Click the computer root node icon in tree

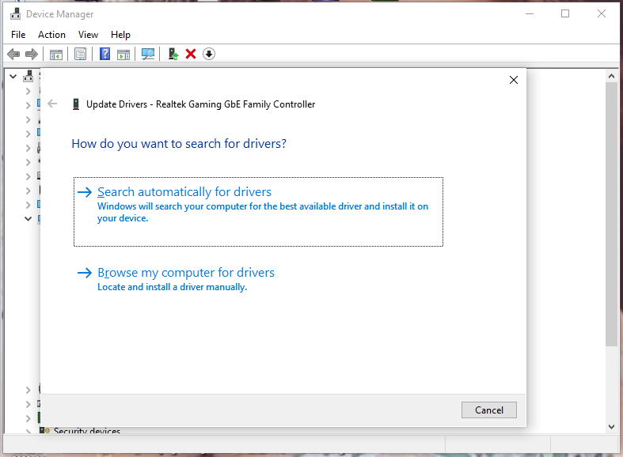[x=28, y=76]
